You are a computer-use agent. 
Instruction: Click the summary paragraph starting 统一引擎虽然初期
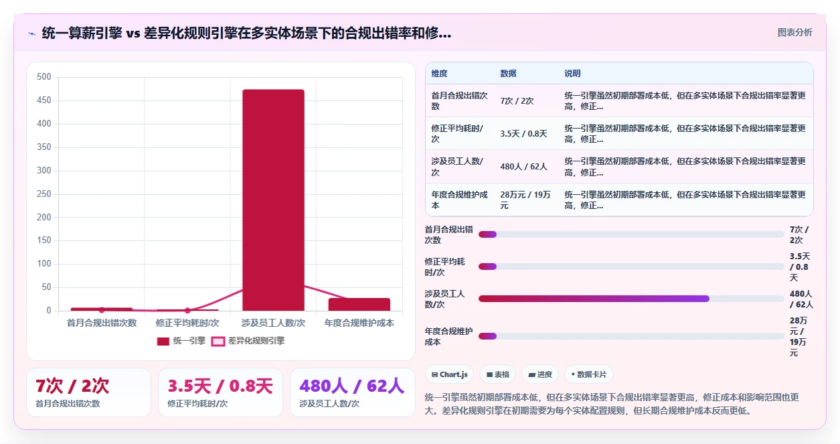[x=612, y=404]
